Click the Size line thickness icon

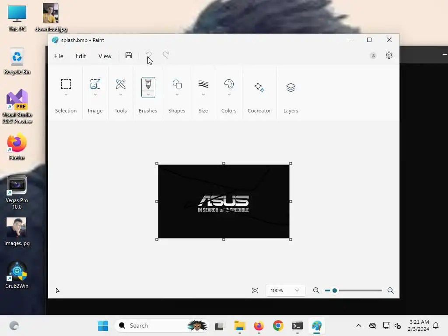click(203, 84)
